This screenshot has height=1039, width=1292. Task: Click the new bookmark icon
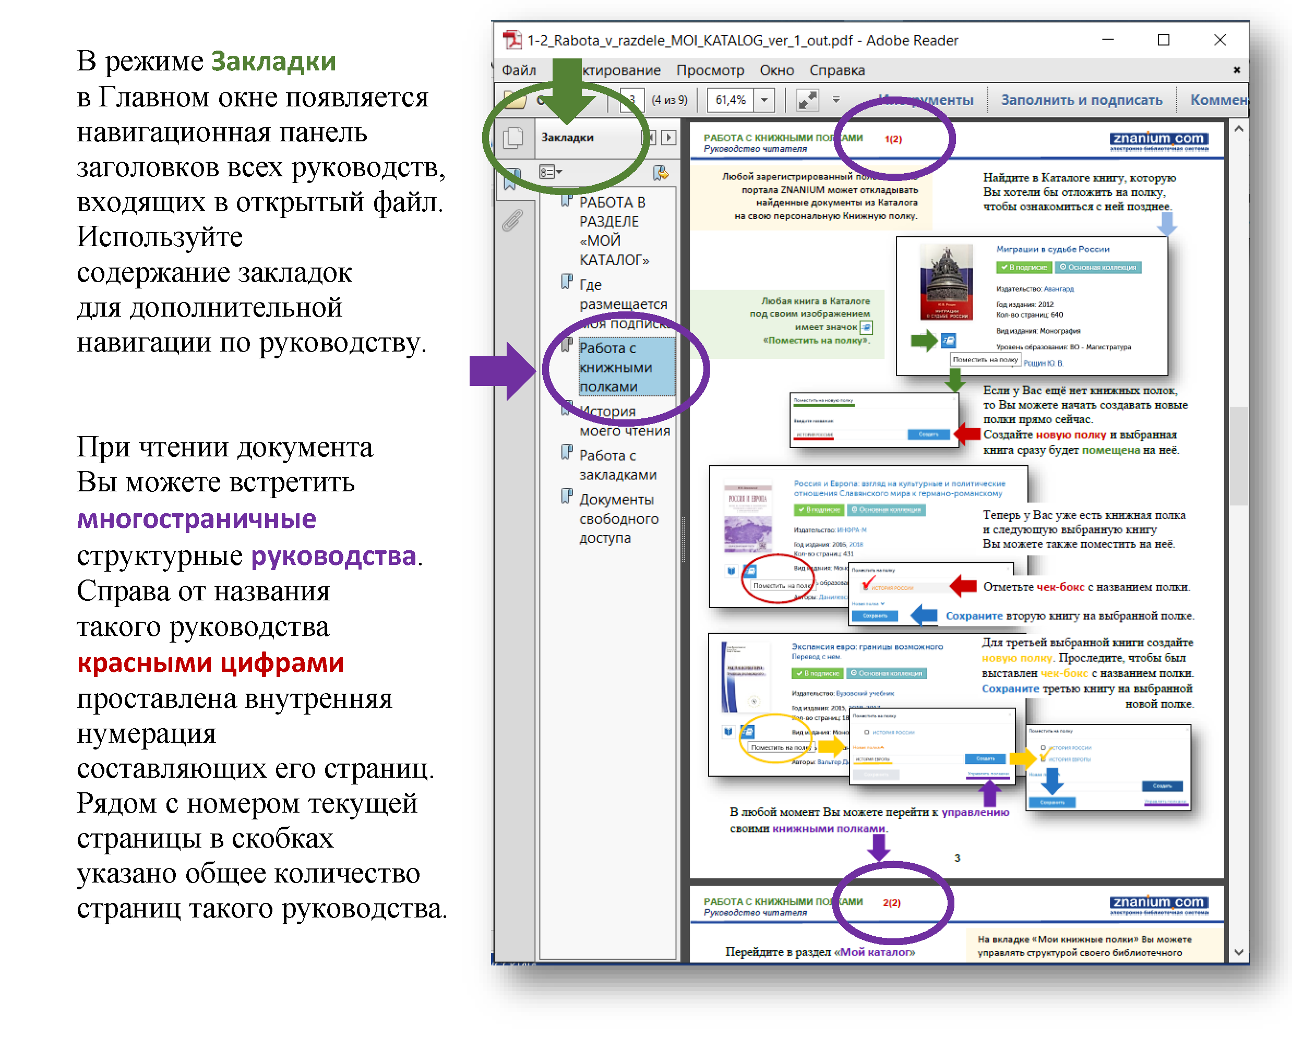[661, 173]
